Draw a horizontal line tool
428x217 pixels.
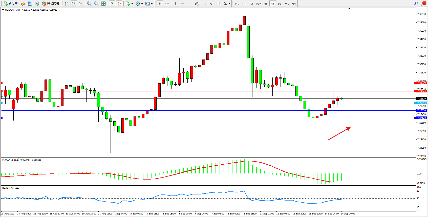[182, 4]
